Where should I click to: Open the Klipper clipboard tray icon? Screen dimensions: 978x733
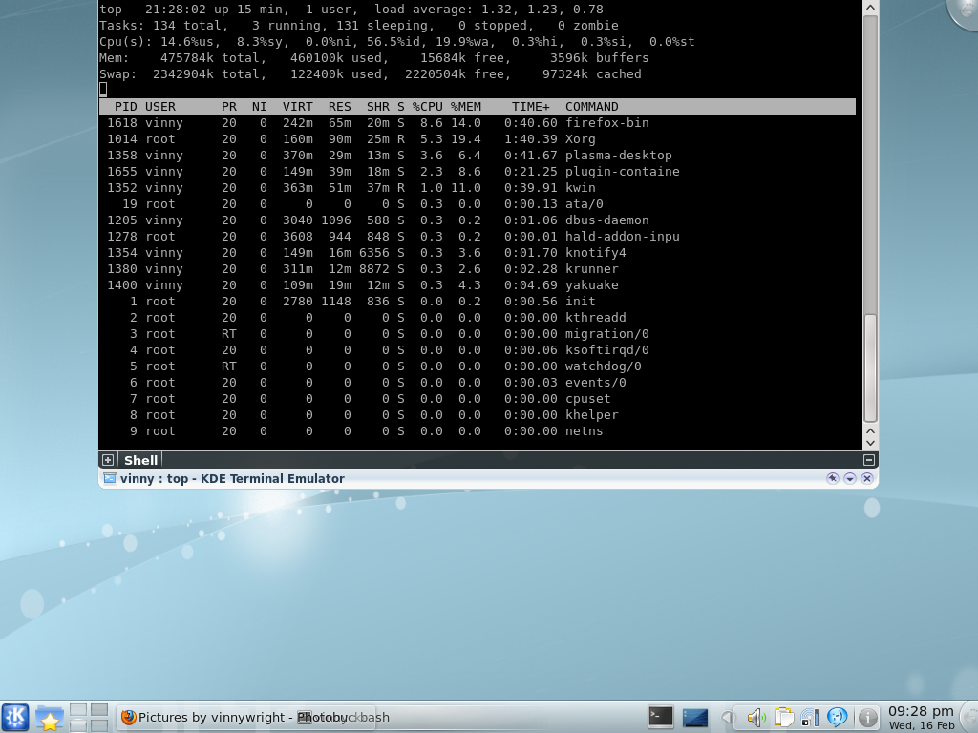point(783,718)
